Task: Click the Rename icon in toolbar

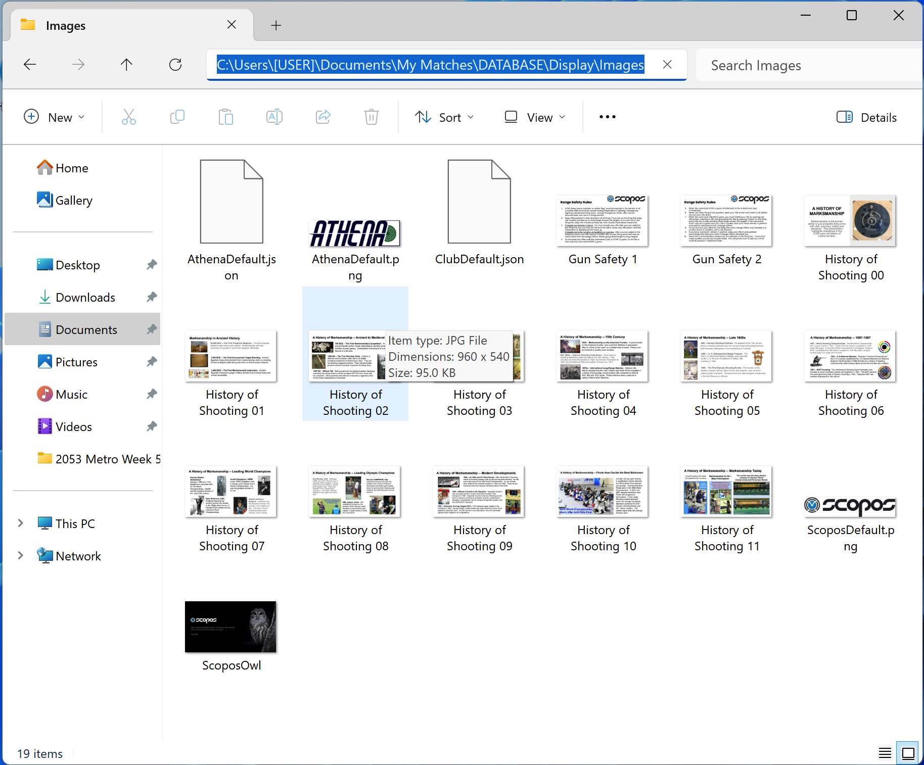Action: [274, 117]
